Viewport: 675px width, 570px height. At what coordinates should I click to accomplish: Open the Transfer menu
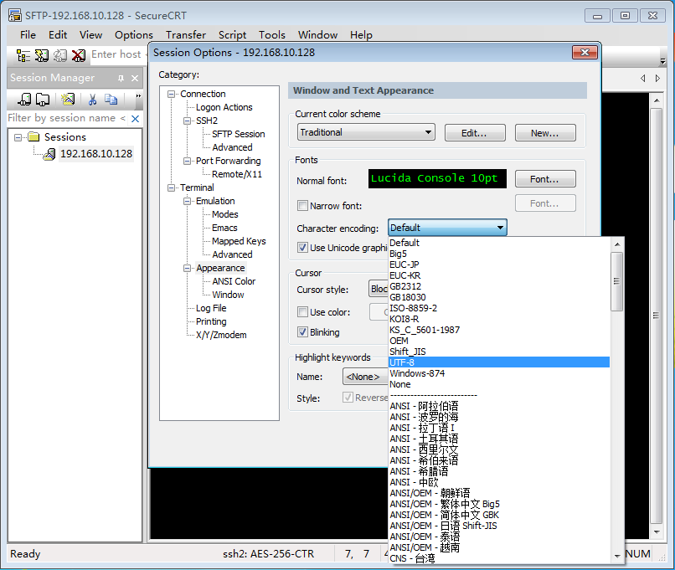(x=185, y=34)
